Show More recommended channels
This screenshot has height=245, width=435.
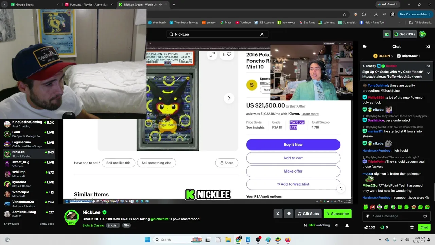(x=12, y=224)
